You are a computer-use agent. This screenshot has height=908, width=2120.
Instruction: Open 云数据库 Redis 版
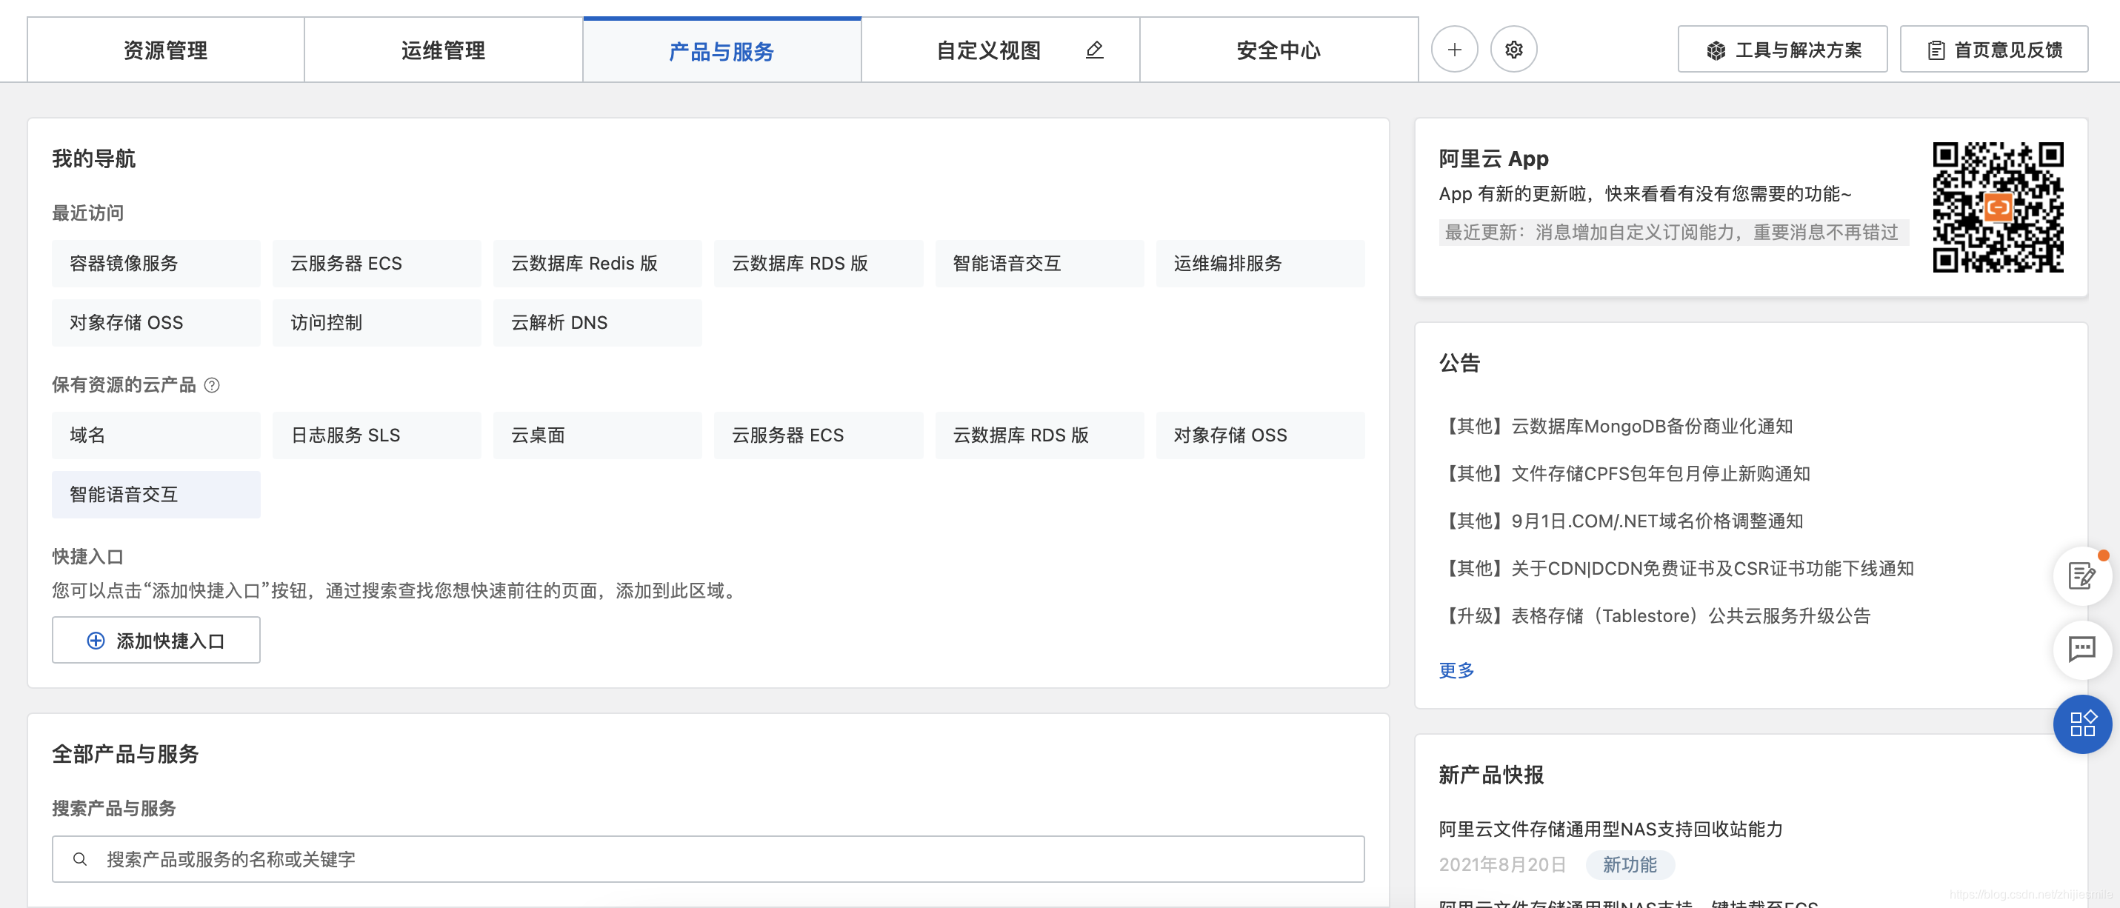pos(598,264)
